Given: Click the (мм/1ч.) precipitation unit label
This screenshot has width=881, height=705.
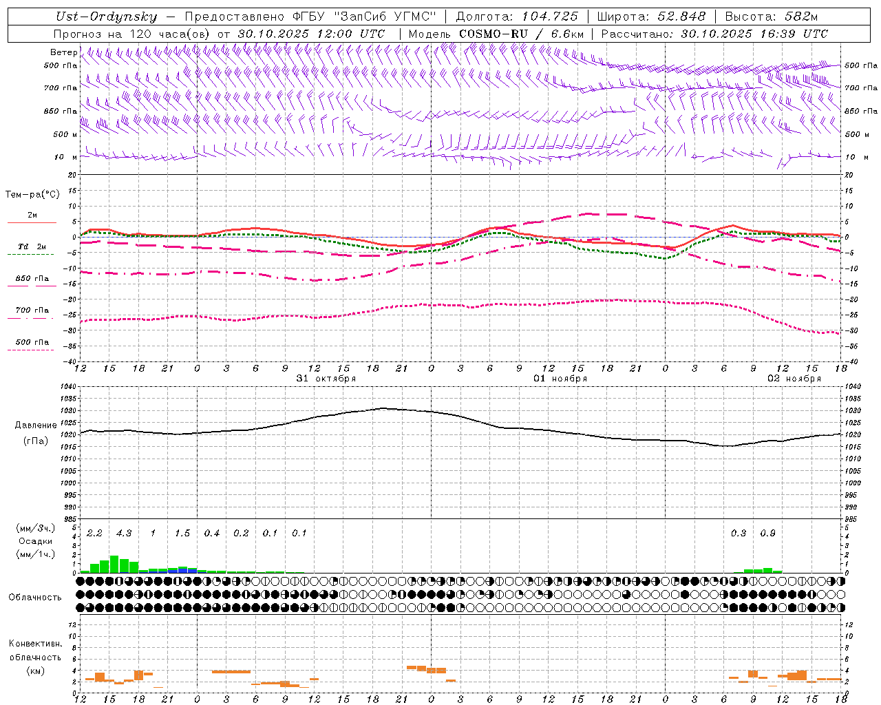Looking at the screenshot, I should pyautogui.click(x=35, y=554).
